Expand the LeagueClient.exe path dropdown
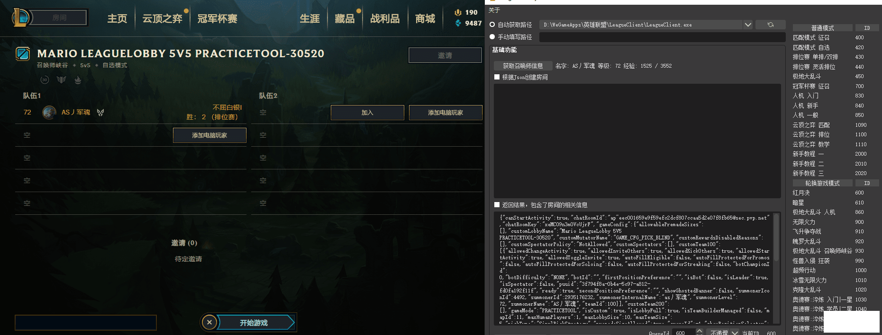882x335 pixels. (x=748, y=25)
